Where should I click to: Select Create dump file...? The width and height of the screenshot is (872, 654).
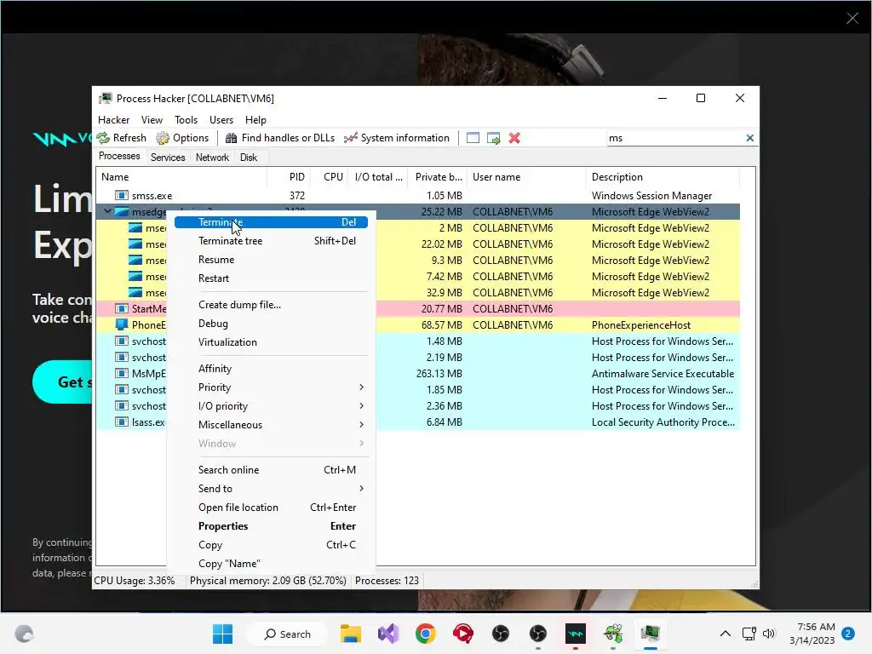click(x=271, y=305)
